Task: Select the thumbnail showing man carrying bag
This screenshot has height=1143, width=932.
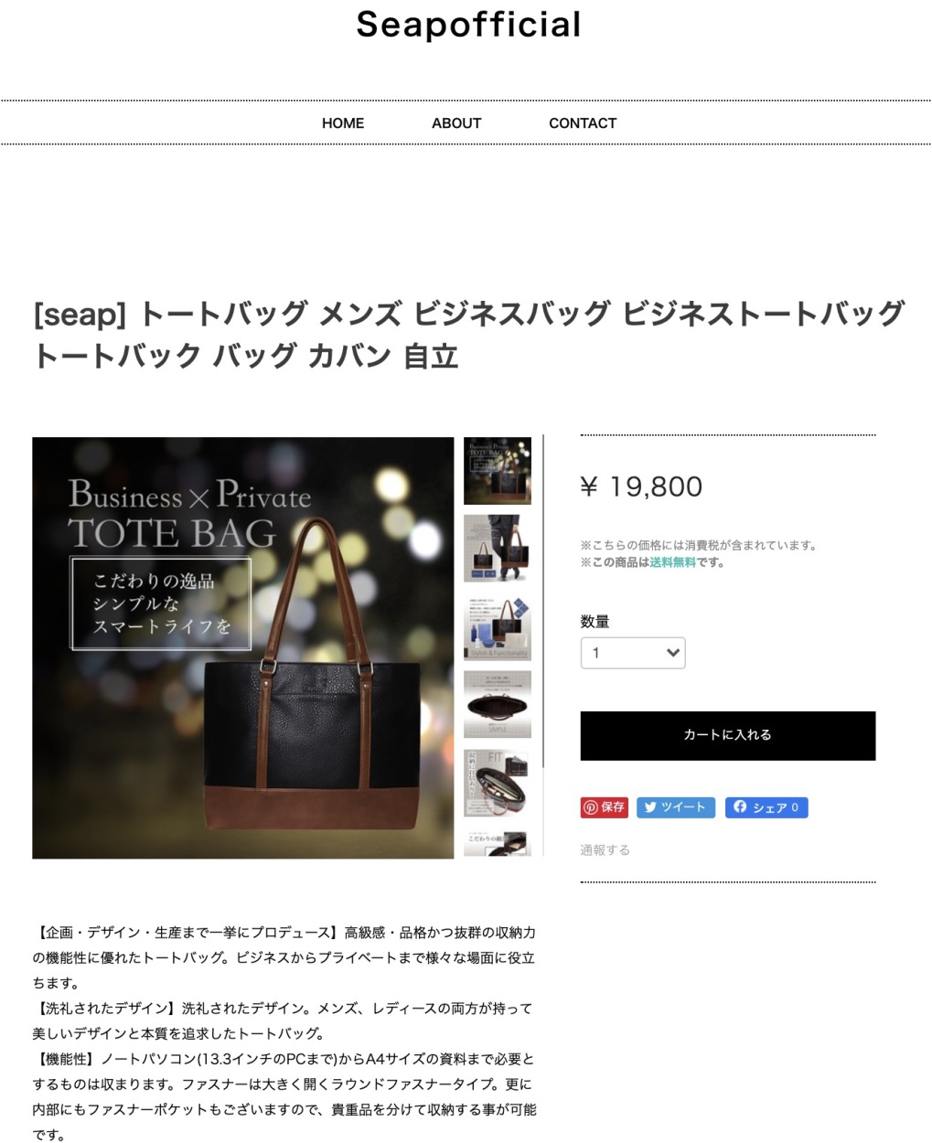Action: pos(498,549)
